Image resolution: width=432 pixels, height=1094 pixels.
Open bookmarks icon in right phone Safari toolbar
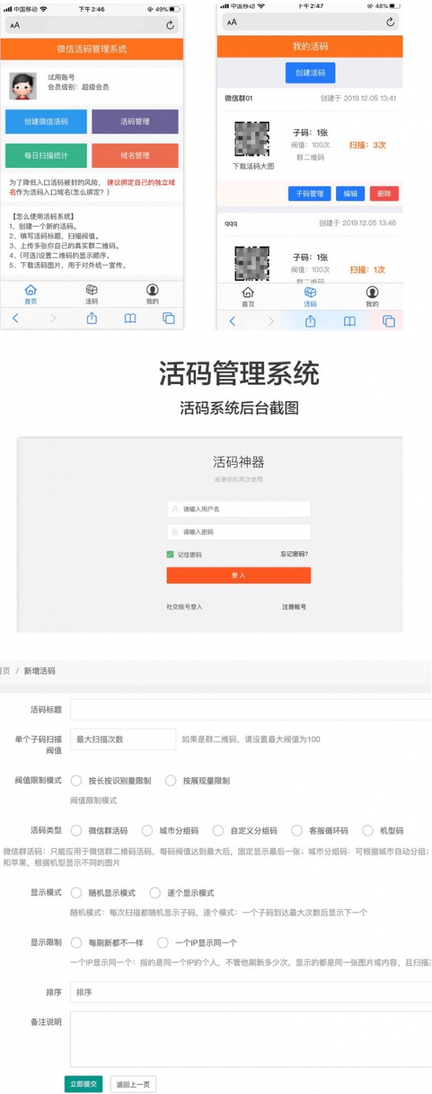[349, 321]
